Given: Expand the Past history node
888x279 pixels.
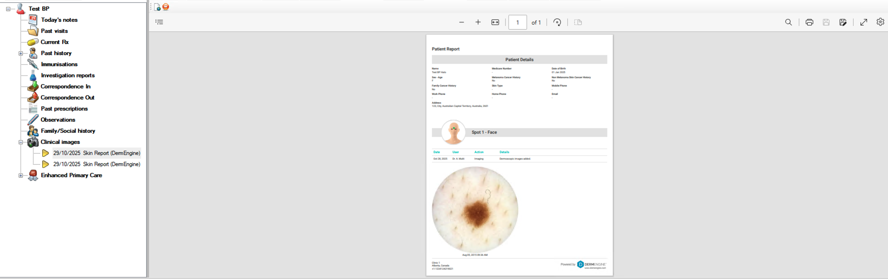Looking at the screenshot, I should point(20,53).
